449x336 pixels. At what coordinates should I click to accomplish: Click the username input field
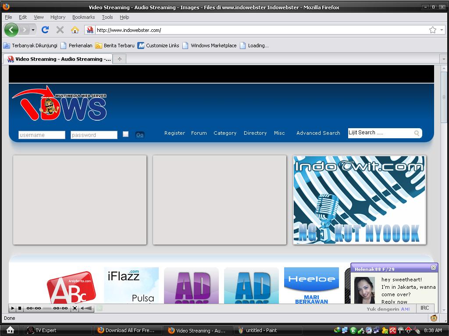coord(42,135)
